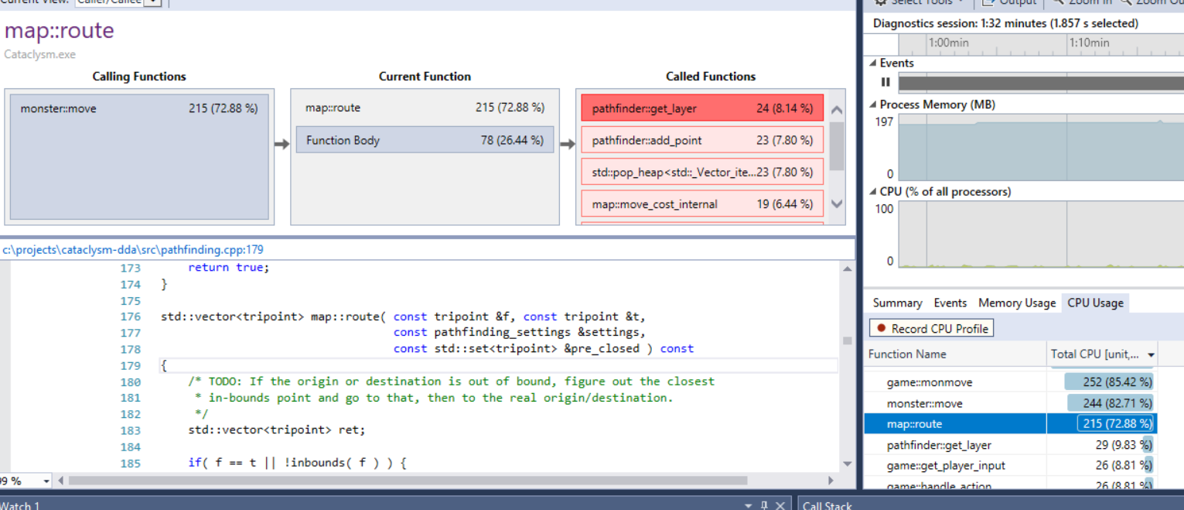The image size is (1184, 510).
Task: Click code editor vertical scroll up arrow
Action: point(847,269)
